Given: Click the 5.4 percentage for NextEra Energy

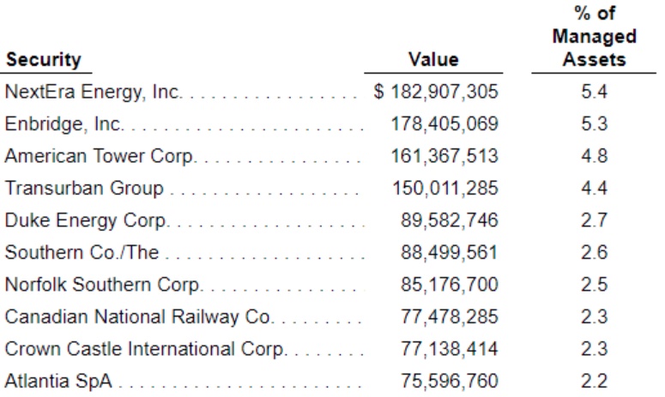Looking at the screenshot, I should coord(594,92).
